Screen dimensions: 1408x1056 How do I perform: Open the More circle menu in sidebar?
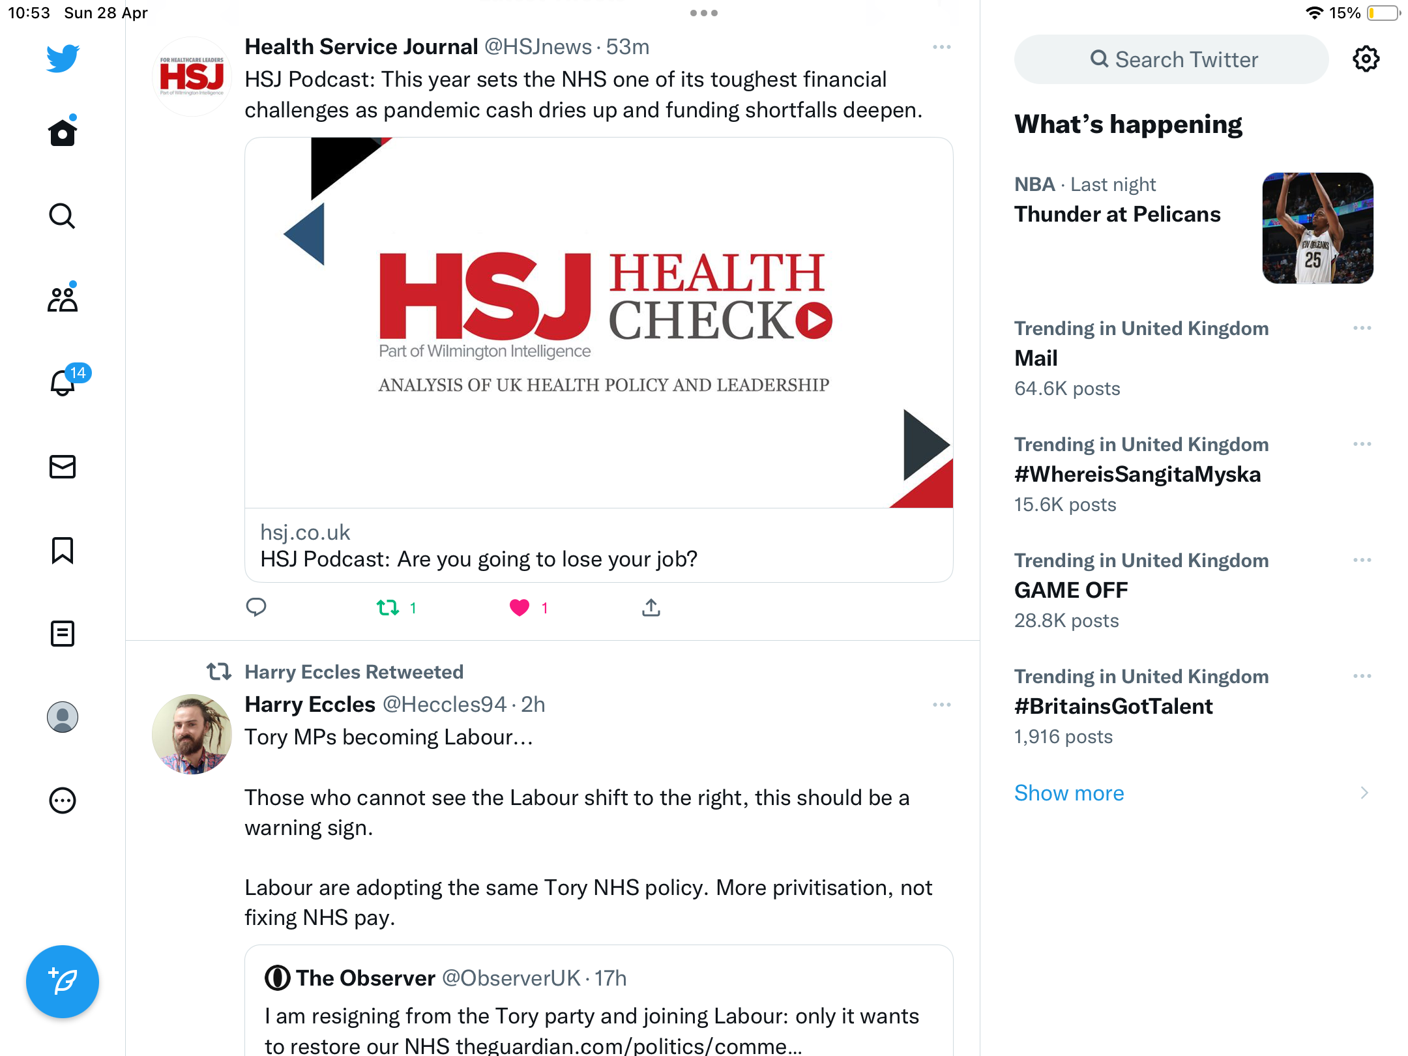[x=63, y=800]
